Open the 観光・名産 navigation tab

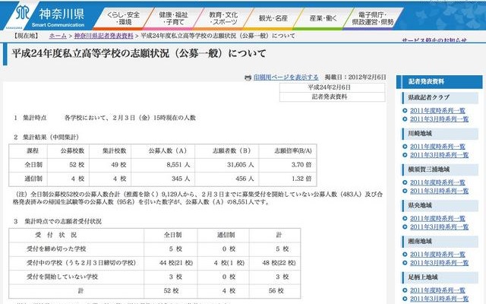click(273, 18)
